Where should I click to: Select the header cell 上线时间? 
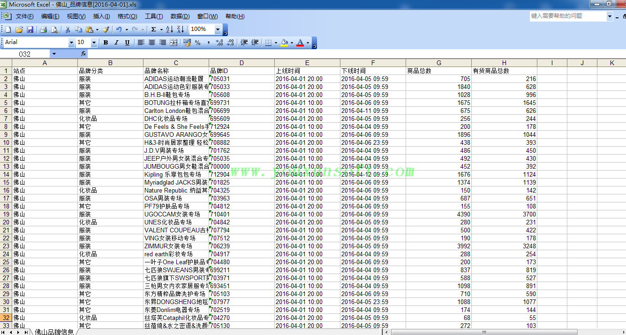click(x=307, y=71)
